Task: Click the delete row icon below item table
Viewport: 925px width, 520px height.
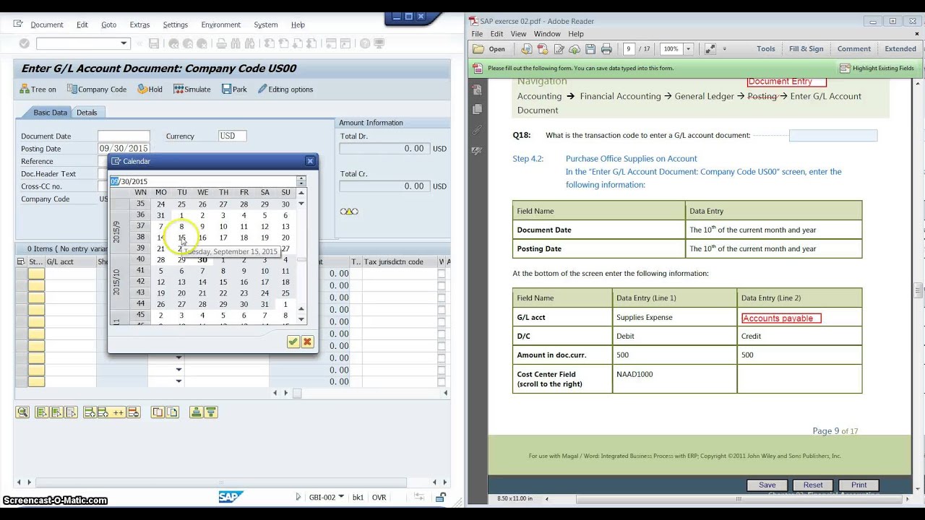Action: pos(134,412)
